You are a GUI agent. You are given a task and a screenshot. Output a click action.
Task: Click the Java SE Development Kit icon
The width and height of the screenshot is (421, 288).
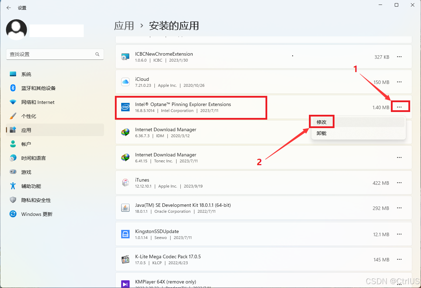125,208
